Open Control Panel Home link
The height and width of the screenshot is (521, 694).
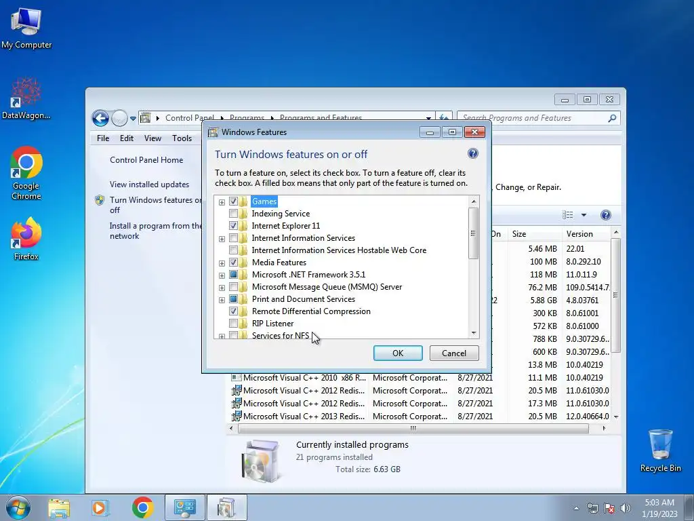(x=146, y=160)
